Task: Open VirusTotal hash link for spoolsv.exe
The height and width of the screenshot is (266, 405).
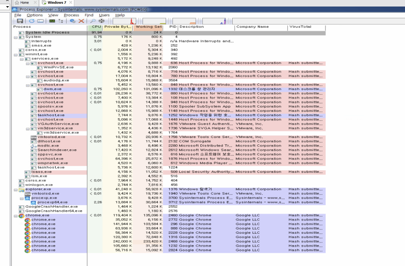Action: pos(305,107)
